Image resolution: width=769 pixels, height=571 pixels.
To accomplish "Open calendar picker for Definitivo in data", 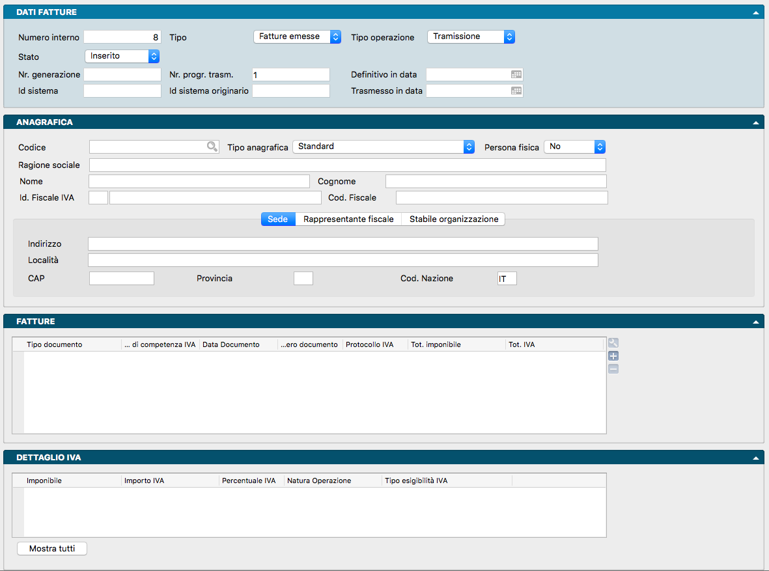I will 516,75.
